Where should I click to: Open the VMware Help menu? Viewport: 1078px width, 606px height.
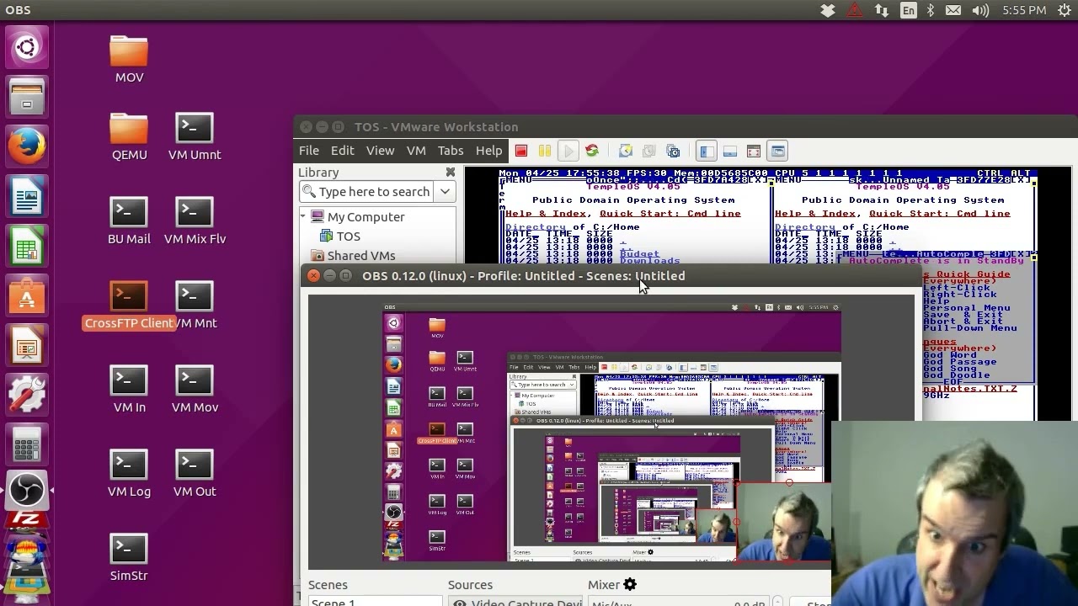click(x=488, y=150)
